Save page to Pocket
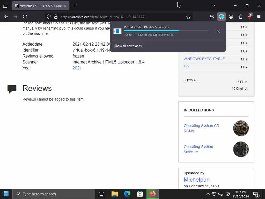This screenshot has height=199, width=265. tap(212, 17)
